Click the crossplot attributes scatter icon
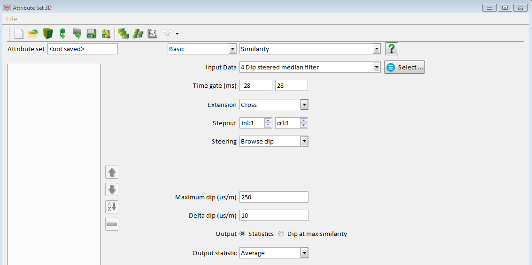This screenshot has width=532, height=265. [152, 34]
